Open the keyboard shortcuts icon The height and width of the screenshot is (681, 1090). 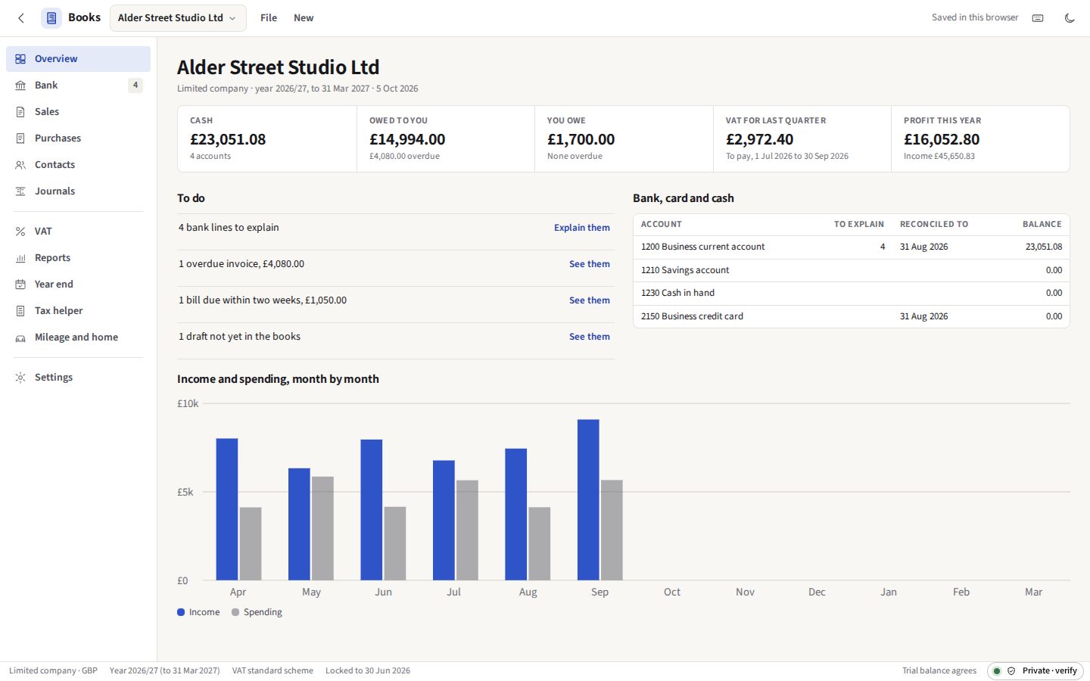[1038, 18]
